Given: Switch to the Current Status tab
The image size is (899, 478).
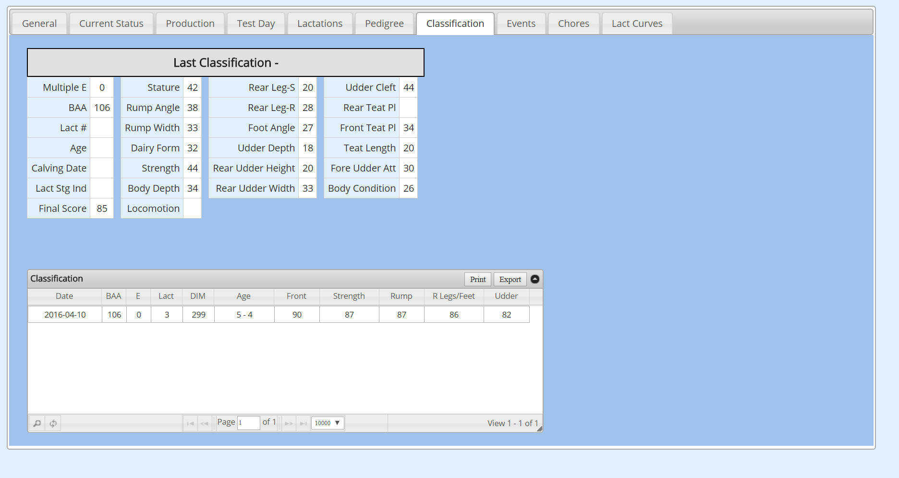Looking at the screenshot, I should (111, 24).
